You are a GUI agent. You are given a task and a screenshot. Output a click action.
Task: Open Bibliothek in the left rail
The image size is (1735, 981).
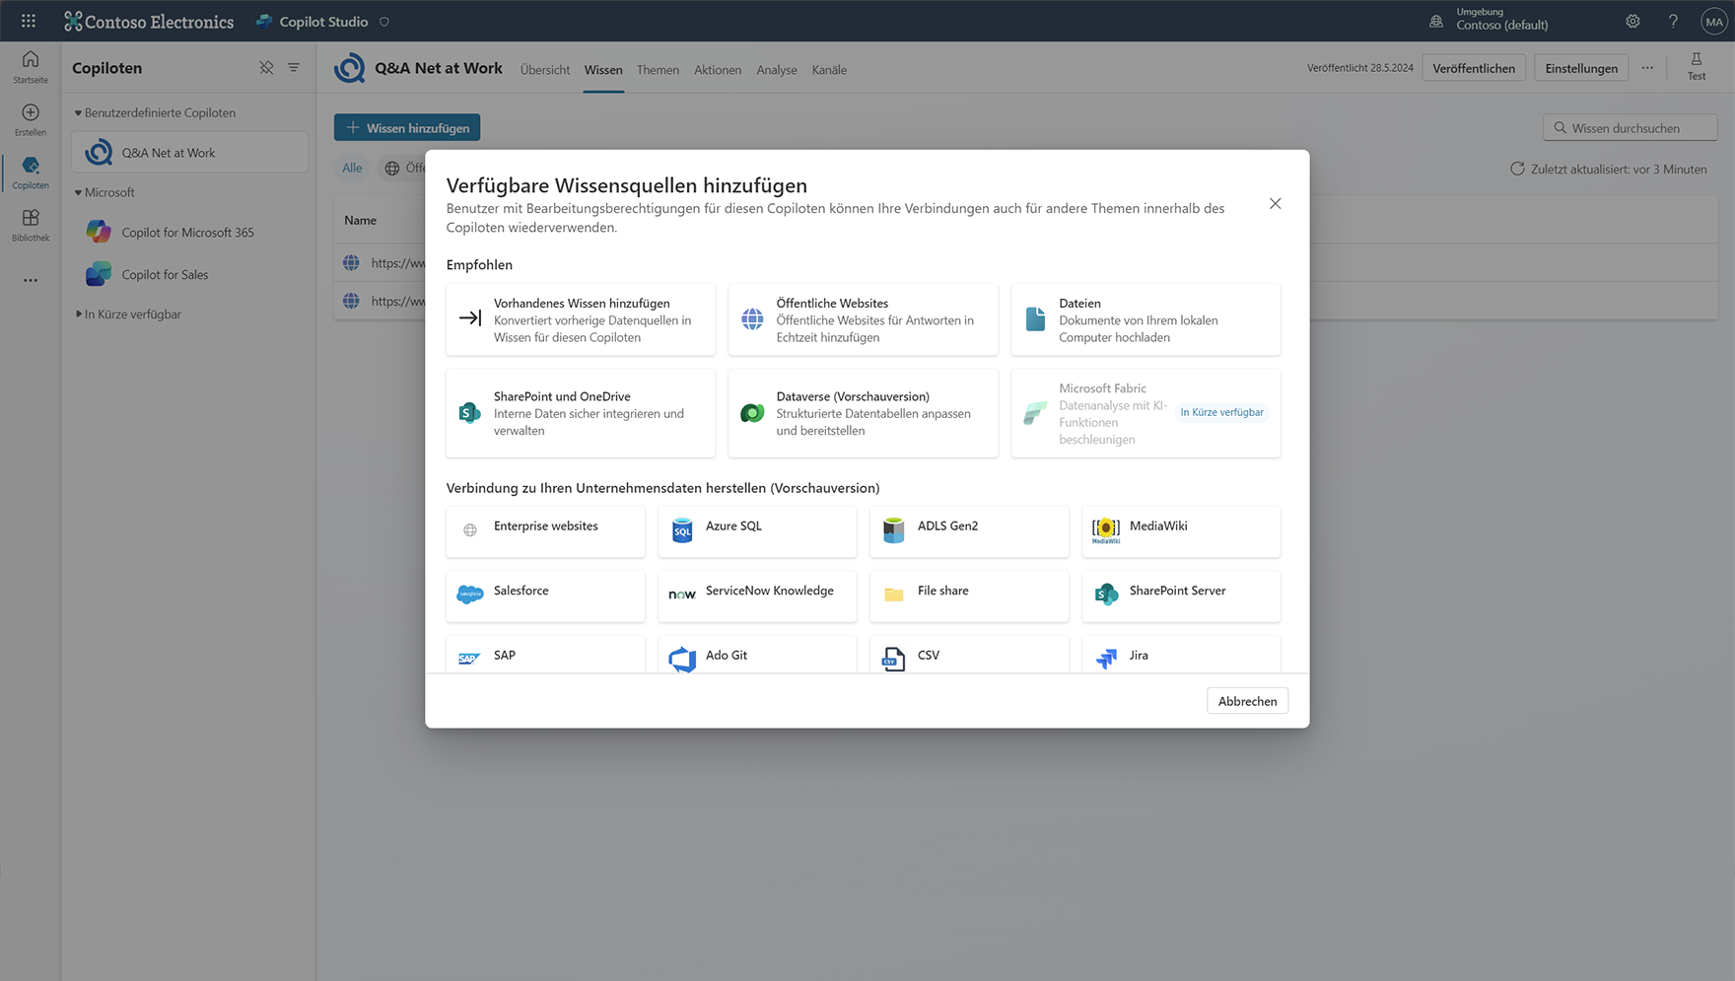(31, 225)
